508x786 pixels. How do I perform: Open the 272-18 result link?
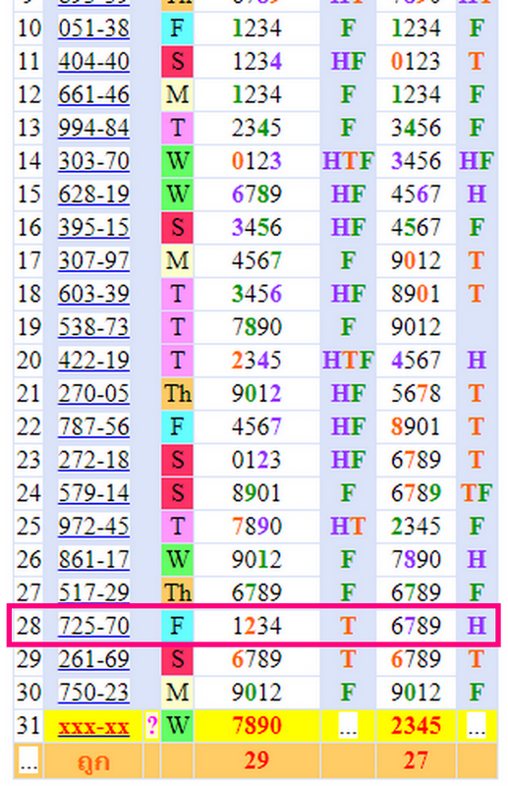click(x=93, y=460)
